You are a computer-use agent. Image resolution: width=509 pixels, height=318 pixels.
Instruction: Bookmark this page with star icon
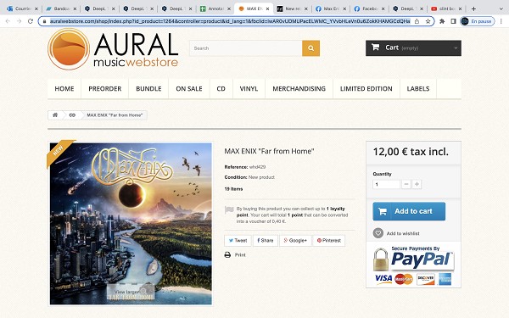click(x=428, y=21)
